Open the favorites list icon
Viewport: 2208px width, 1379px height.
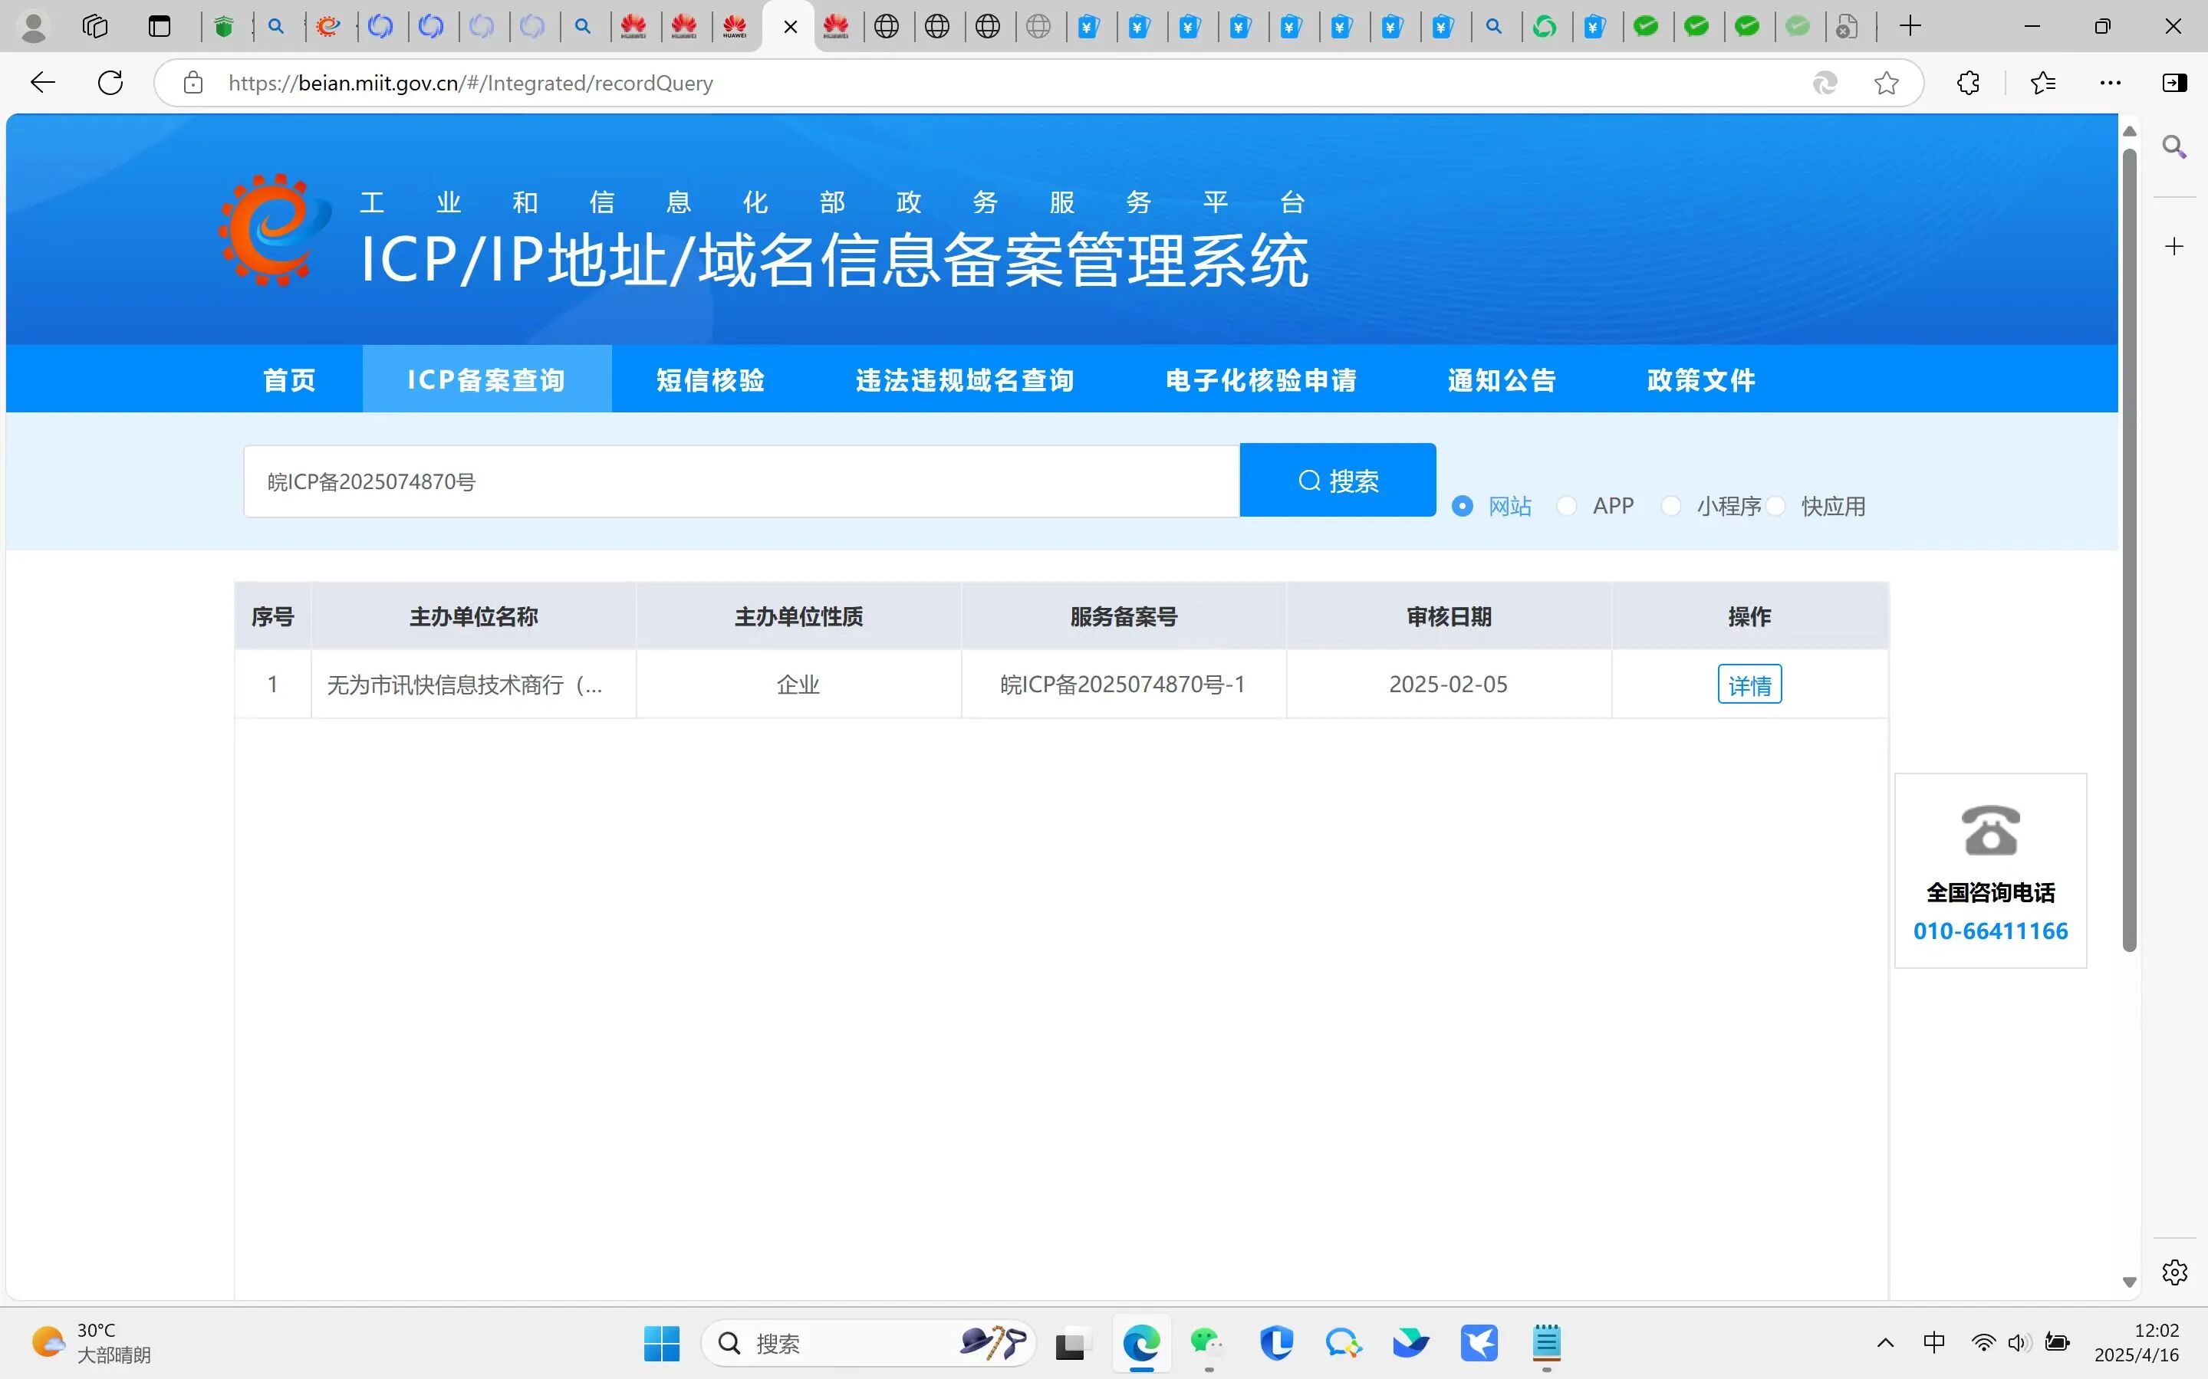[2043, 83]
